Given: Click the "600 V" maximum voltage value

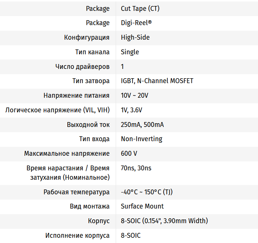Looking at the screenshot, I should click(x=129, y=154).
